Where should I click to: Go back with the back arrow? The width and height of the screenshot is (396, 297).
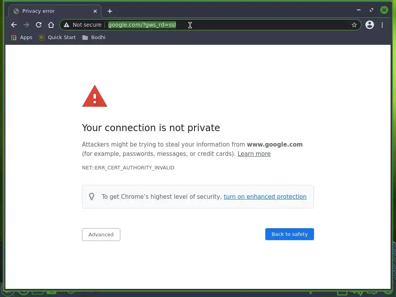(x=14, y=25)
